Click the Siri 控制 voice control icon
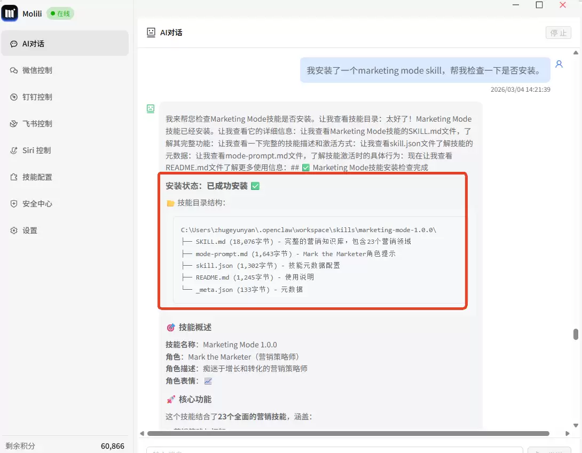The height and width of the screenshot is (453, 582). pos(18,150)
